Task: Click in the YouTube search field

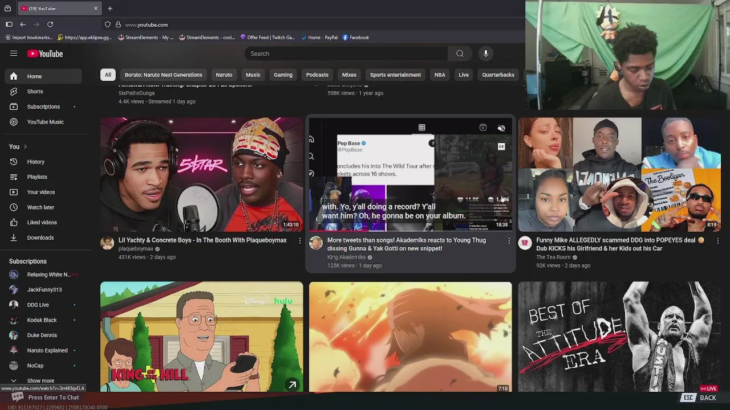Action: (347, 54)
